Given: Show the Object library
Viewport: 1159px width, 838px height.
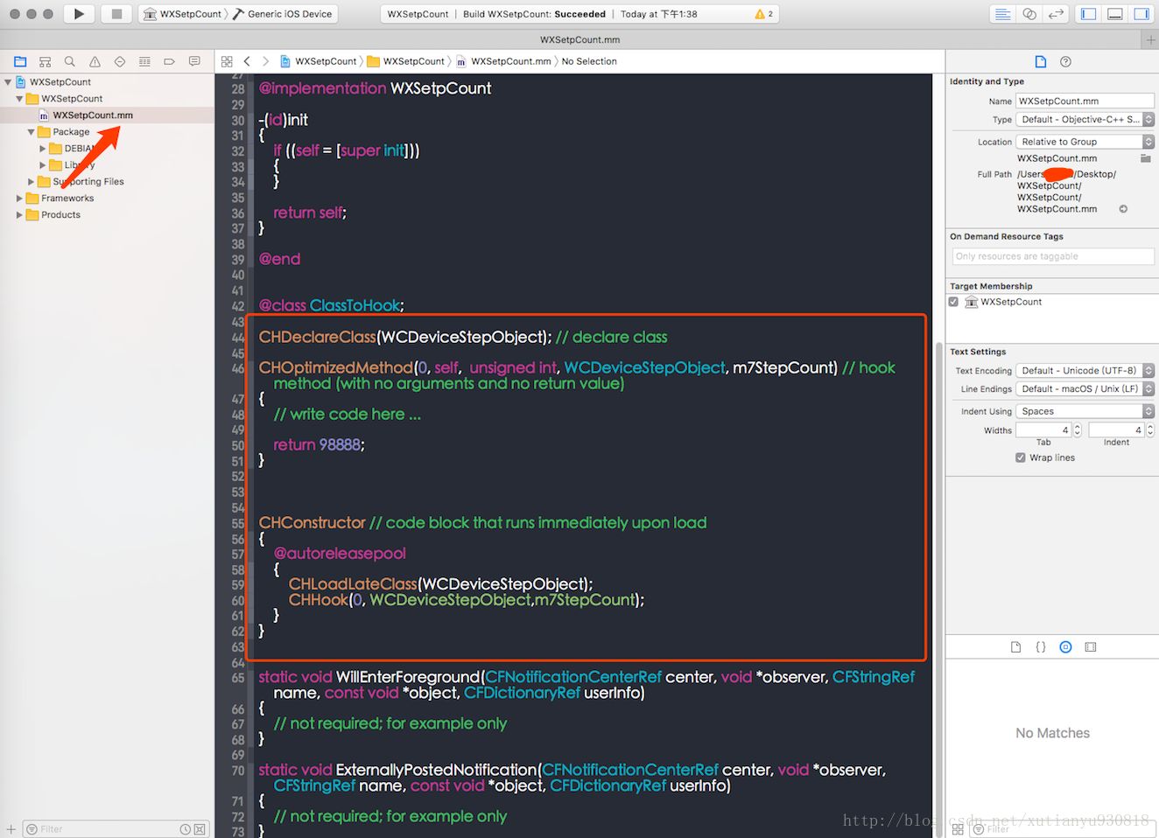Looking at the screenshot, I should [x=1065, y=647].
